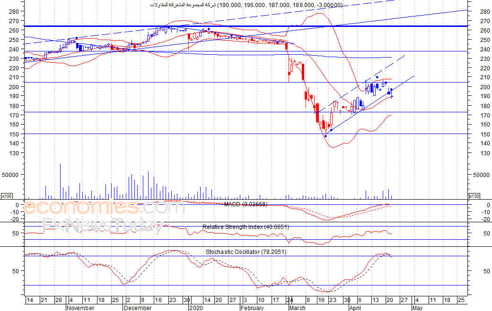Click the right x100 volume scale box

point(474,196)
